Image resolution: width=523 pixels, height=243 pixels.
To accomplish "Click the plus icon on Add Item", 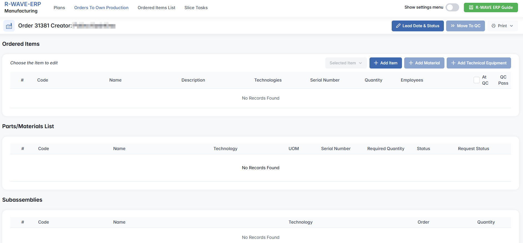I will [376, 63].
